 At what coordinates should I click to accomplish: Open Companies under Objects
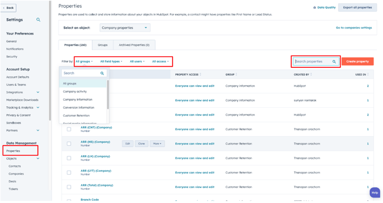pyautogui.click(x=16, y=174)
